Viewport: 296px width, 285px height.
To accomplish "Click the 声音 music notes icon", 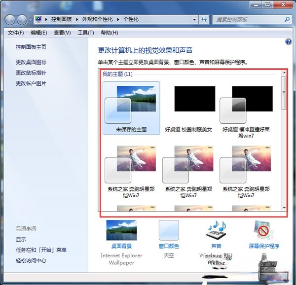I will [x=217, y=230].
